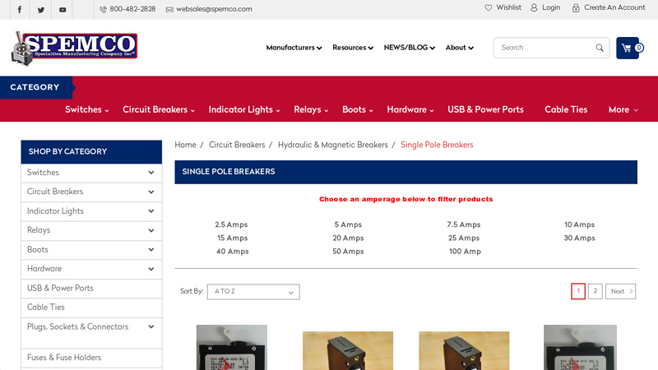Open the Sort By dropdown
658x370 pixels.
(x=253, y=292)
